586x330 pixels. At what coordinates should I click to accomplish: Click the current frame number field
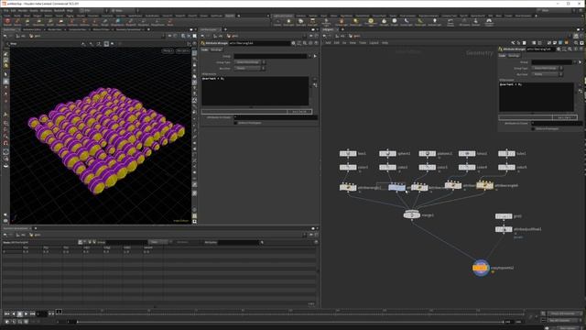click(42, 313)
